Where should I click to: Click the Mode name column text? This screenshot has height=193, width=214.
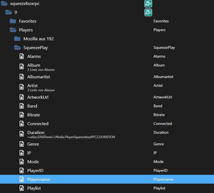(x=158, y=162)
